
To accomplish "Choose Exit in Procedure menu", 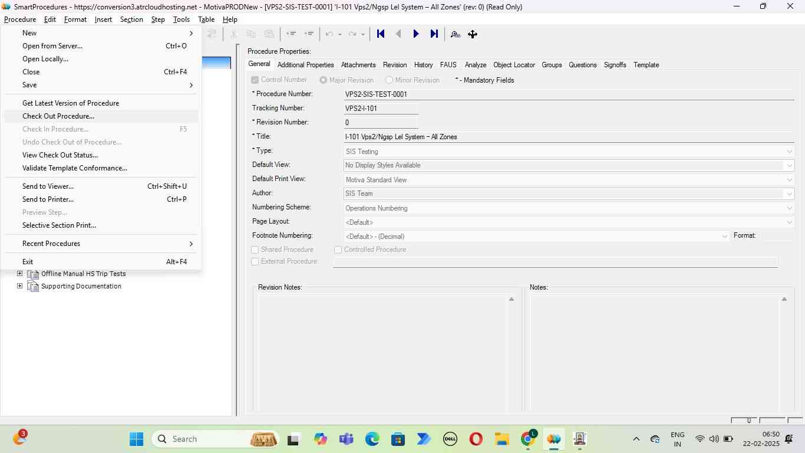I will coord(101,262).
